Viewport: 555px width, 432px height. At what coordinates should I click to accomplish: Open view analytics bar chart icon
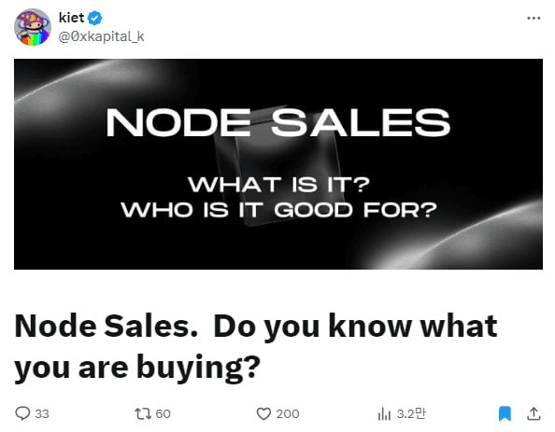coord(384,413)
